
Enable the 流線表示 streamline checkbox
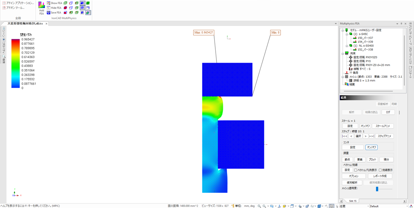[x=380, y=170]
